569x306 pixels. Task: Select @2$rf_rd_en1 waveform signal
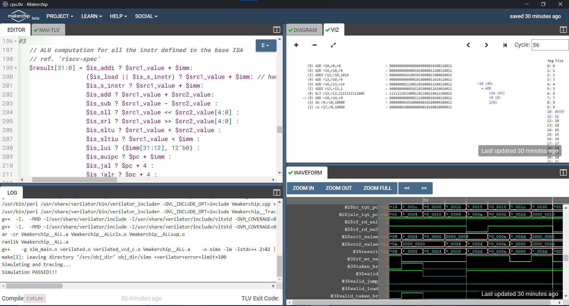coord(361,222)
